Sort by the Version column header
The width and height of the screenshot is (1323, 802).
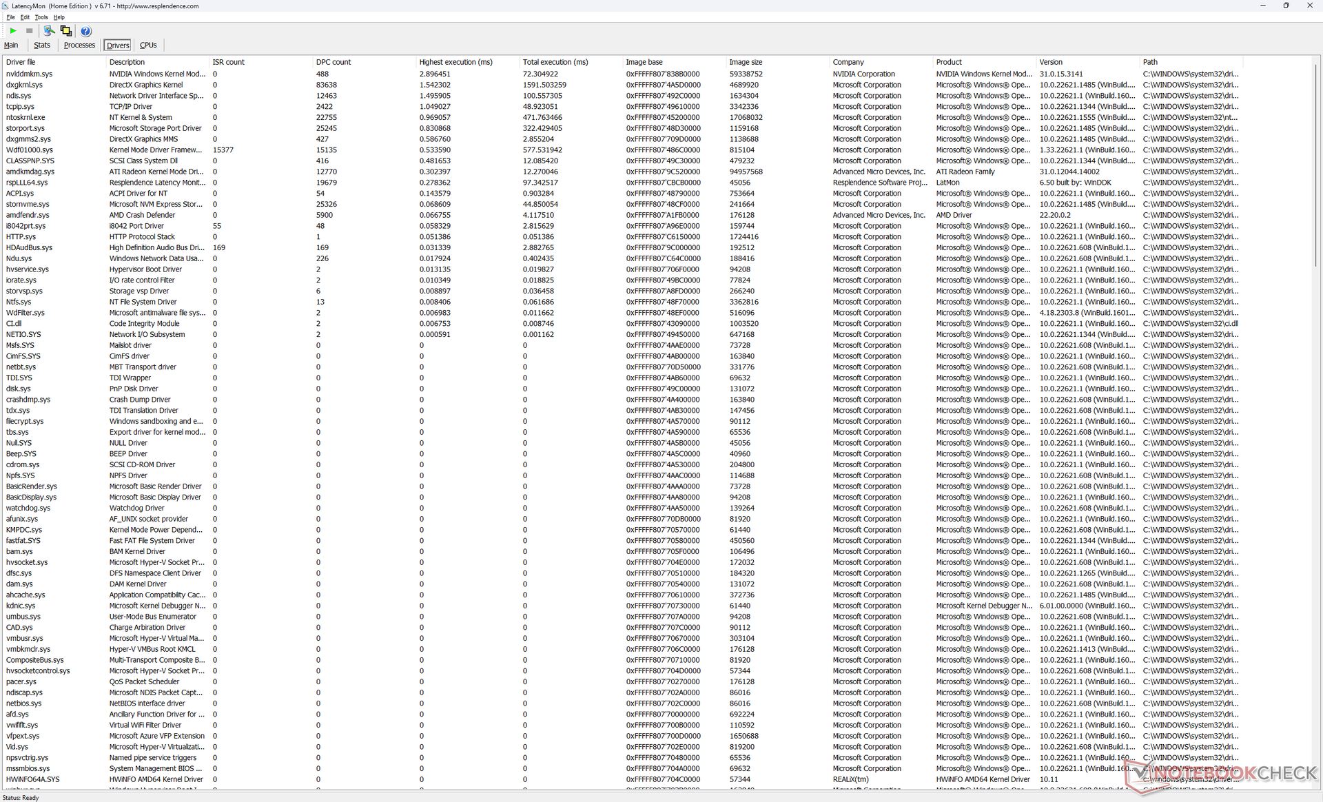[x=1088, y=62]
